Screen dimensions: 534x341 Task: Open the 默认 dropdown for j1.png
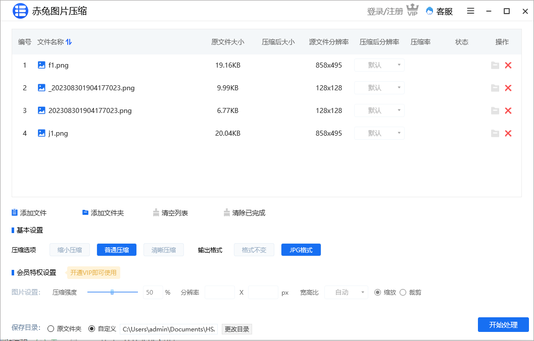379,133
